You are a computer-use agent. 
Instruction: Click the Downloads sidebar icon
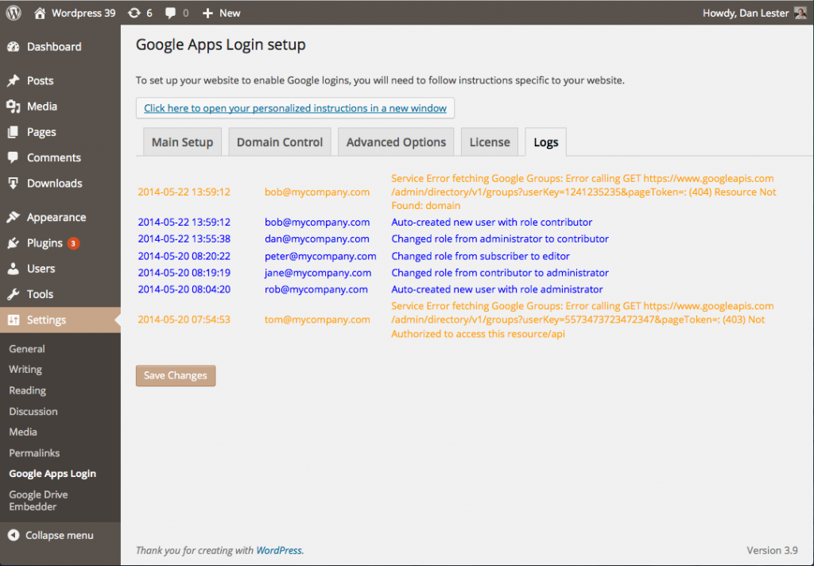(13, 184)
